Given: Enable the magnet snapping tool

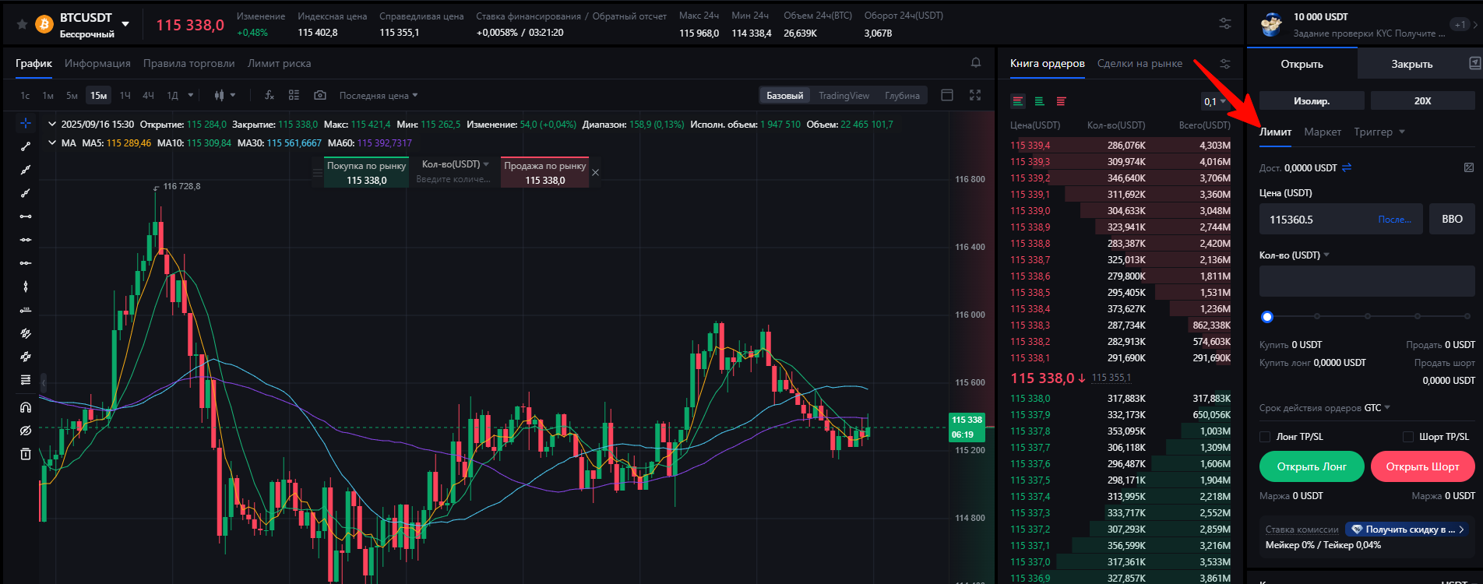Looking at the screenshot, I should click(25, 407).
